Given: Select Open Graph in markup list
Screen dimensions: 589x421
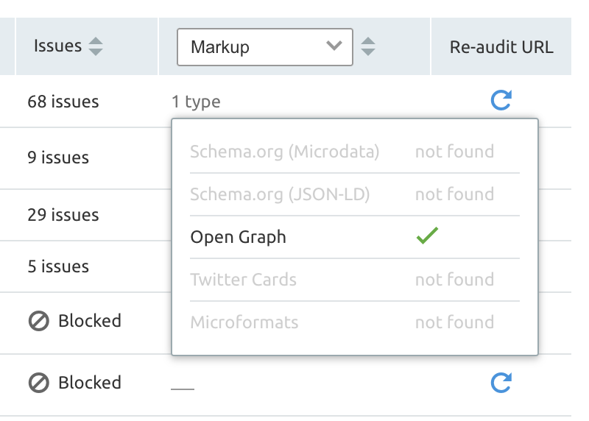Looking at the screenshot, I should pos(238,237).
